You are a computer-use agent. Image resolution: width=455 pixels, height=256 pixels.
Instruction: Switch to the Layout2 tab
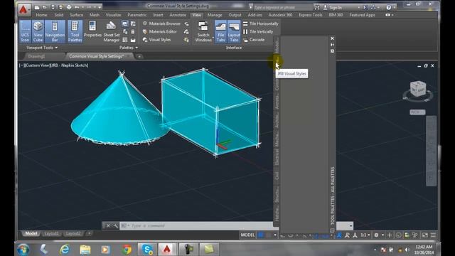(73, 233)
